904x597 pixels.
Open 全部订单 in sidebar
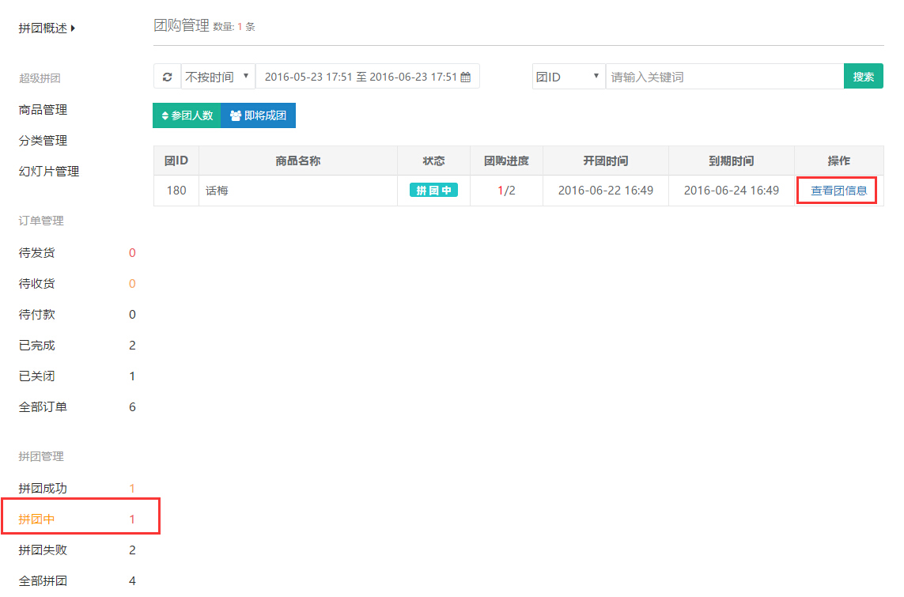[x=43, y=407]
